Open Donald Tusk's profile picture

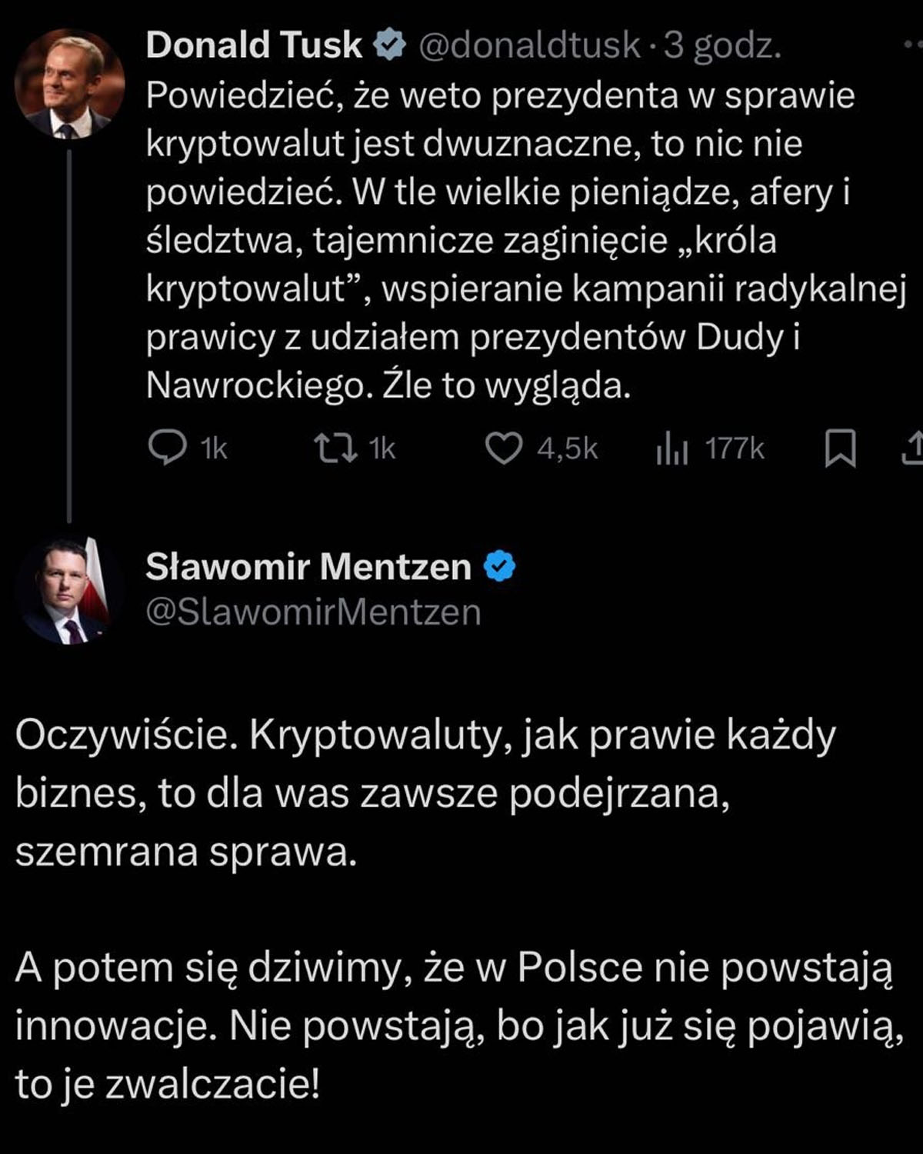pyautogui.click(x=69, y=85)
